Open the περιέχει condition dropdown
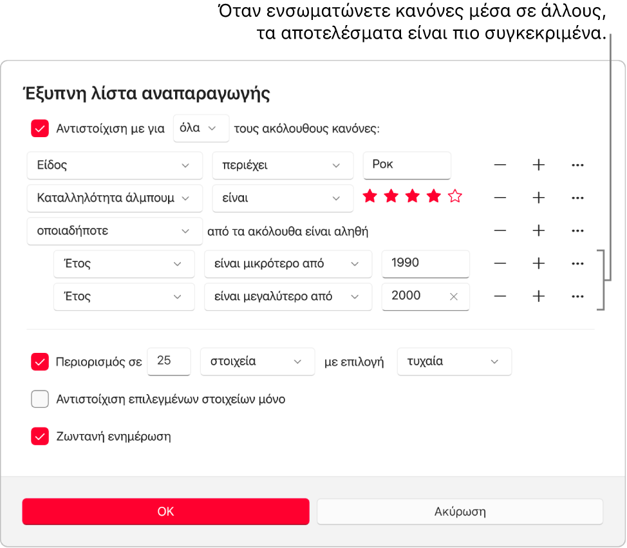This screenshot has height=548, width=627. coord(283,165)
